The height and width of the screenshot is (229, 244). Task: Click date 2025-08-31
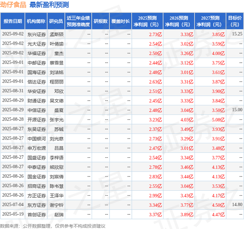[x=13, y=91]
